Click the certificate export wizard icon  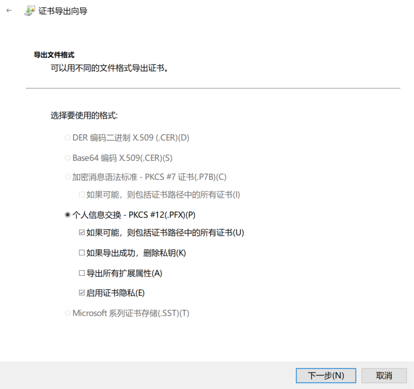click(29, 11)
